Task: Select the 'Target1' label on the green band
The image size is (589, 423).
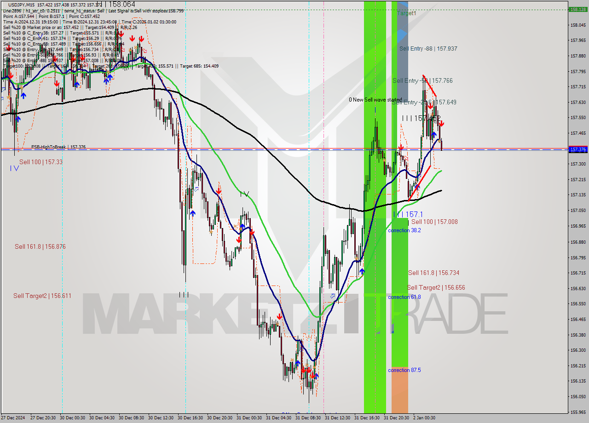Action: coord(406,13)
